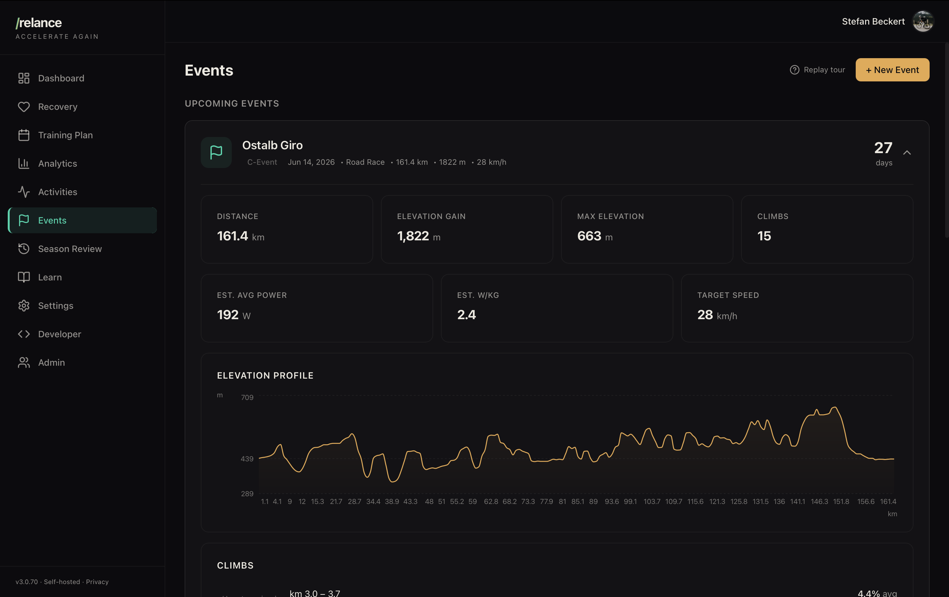Click the km 3.0 – 3.7 climb row
Screen dimensions: 949x597
(x=557, y=593)
